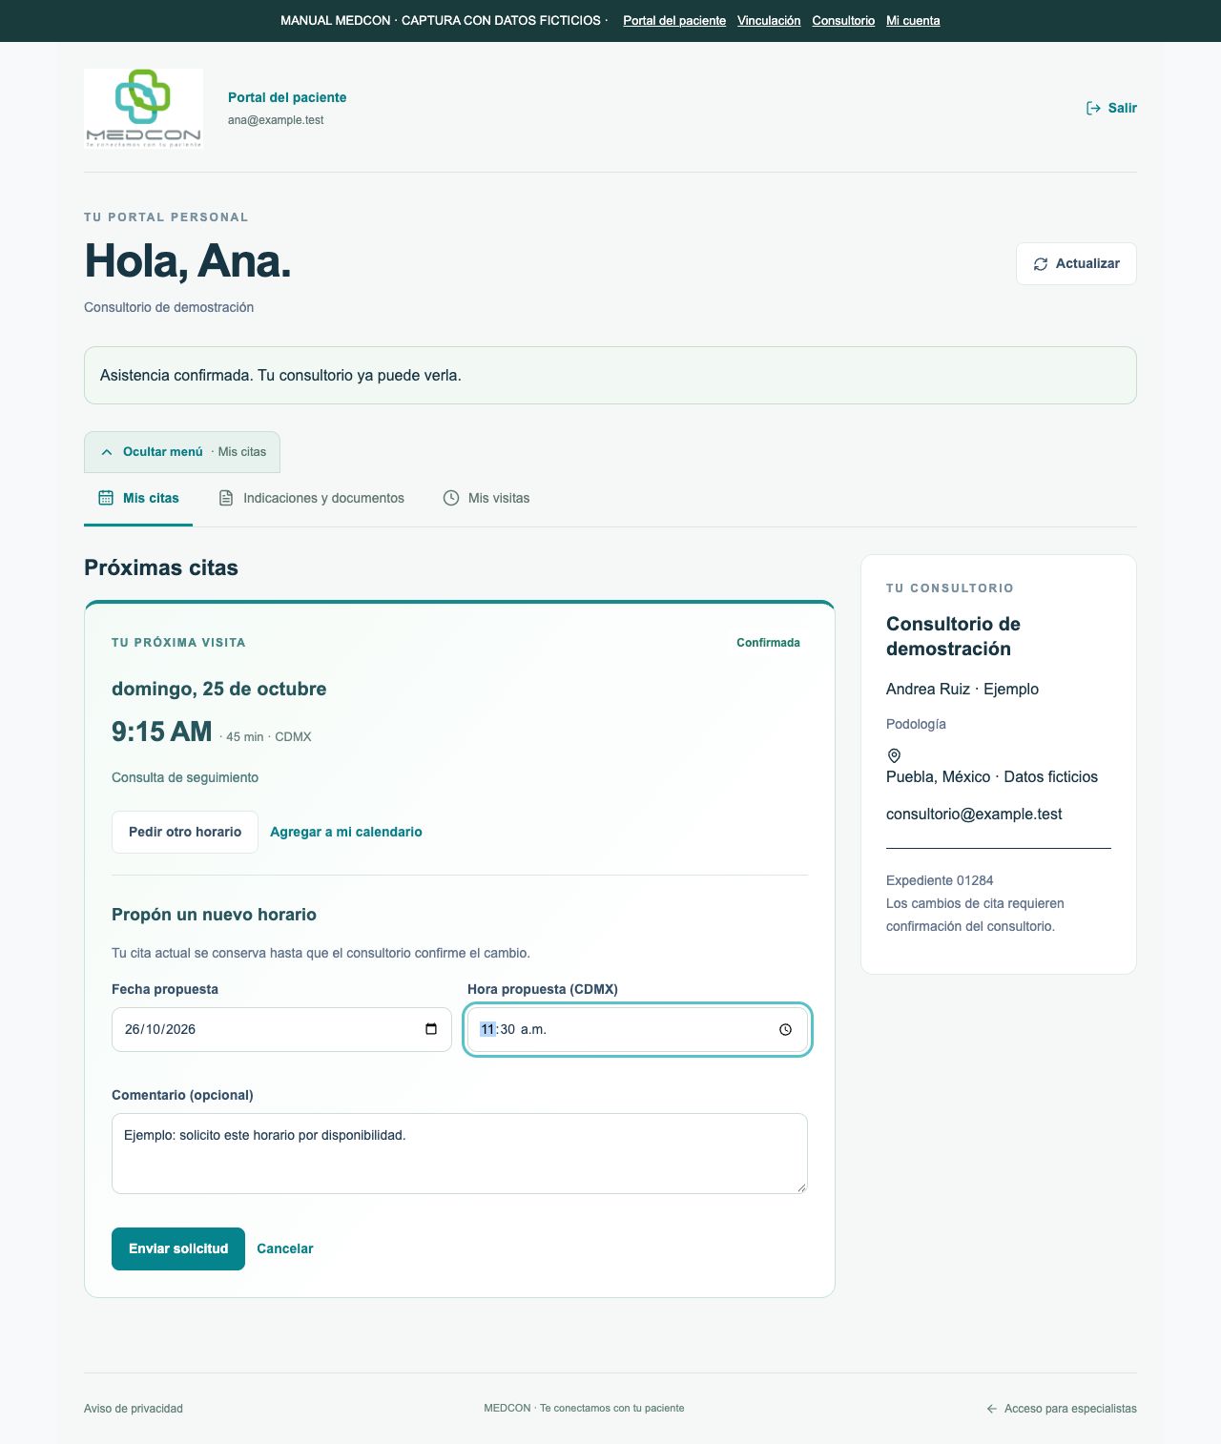
Task: Click the MEDCON logo image
Action: click(x=143, y=108)
